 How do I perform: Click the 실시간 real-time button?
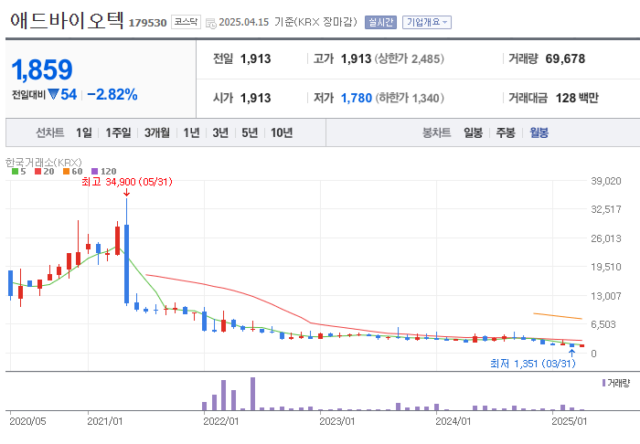point(380,22)
